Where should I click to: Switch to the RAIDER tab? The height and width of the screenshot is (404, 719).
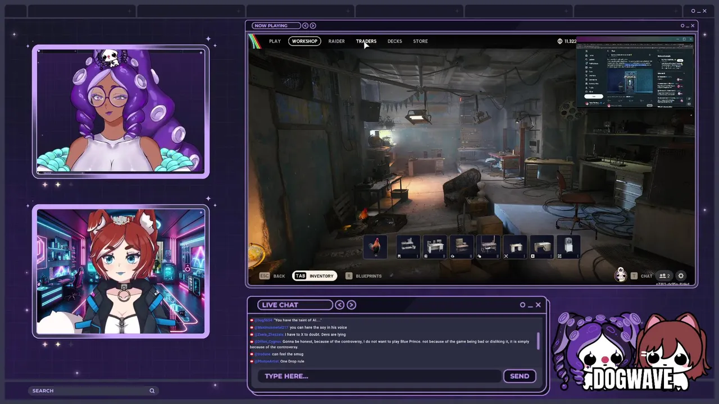[x=336, y=41]
